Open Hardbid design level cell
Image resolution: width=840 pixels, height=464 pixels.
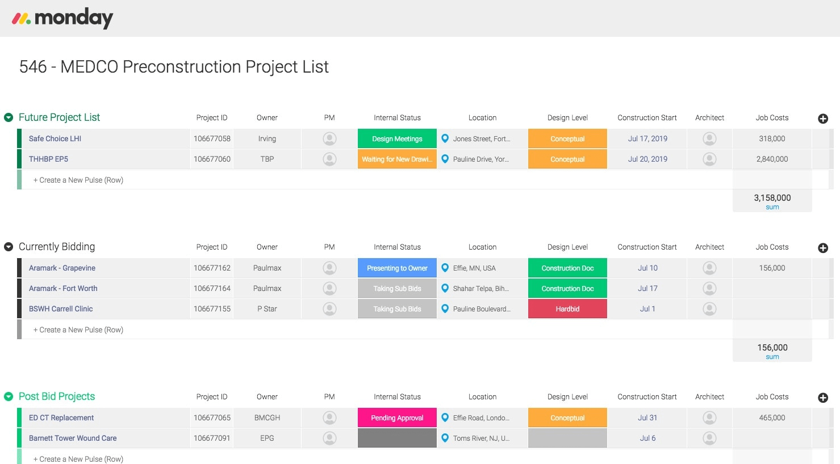pyautogui.click(x=567, y=309)
